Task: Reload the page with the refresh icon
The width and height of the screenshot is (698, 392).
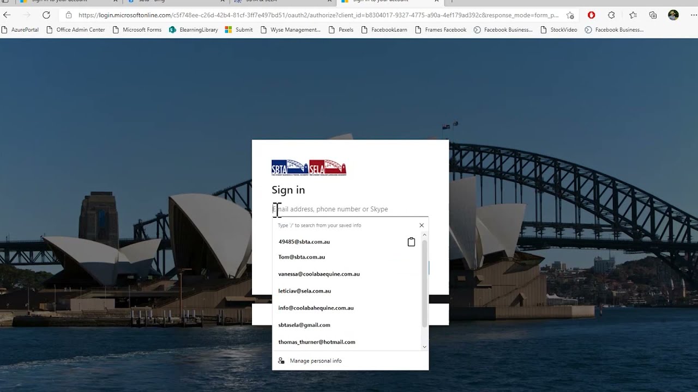Action: [x=46, y=15]
